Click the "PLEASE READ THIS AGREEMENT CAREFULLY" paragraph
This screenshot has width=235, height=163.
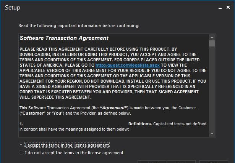[x=113, y=73]
